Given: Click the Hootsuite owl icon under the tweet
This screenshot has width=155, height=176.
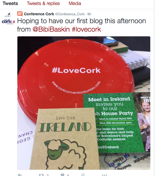Looking at the screenshot, I should pos(83,175).
